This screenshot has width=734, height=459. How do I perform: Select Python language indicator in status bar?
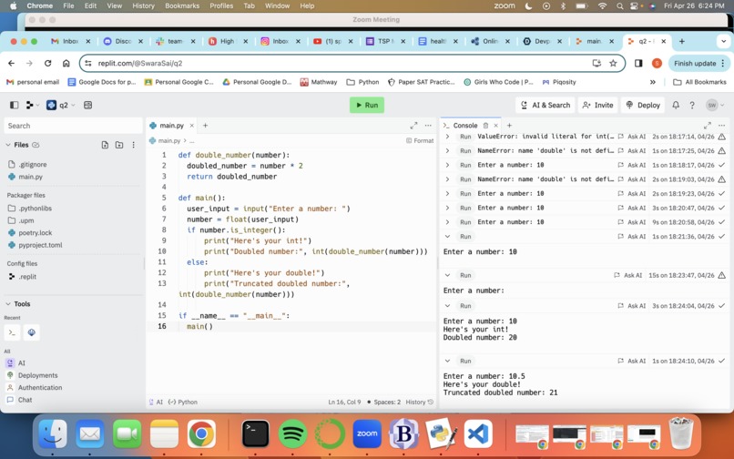tap(183, 402)
